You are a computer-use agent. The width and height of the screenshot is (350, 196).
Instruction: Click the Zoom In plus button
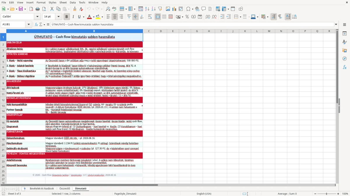click(x=338, y=194)
